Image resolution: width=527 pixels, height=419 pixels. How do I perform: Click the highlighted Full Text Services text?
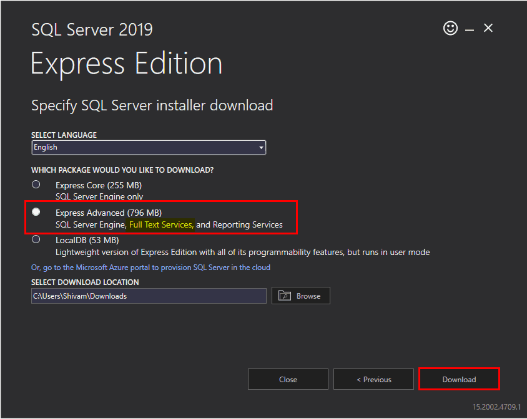click(161, 224)
